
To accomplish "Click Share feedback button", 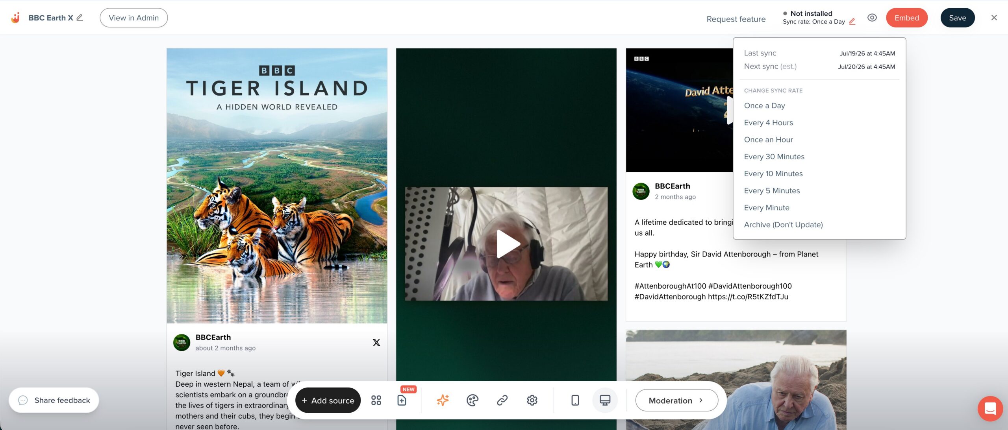I will (x=54, y=400).
